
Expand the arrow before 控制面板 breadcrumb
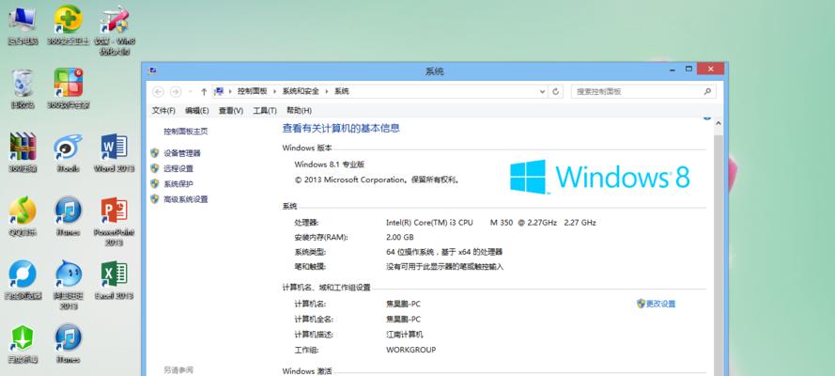[230, 91]
